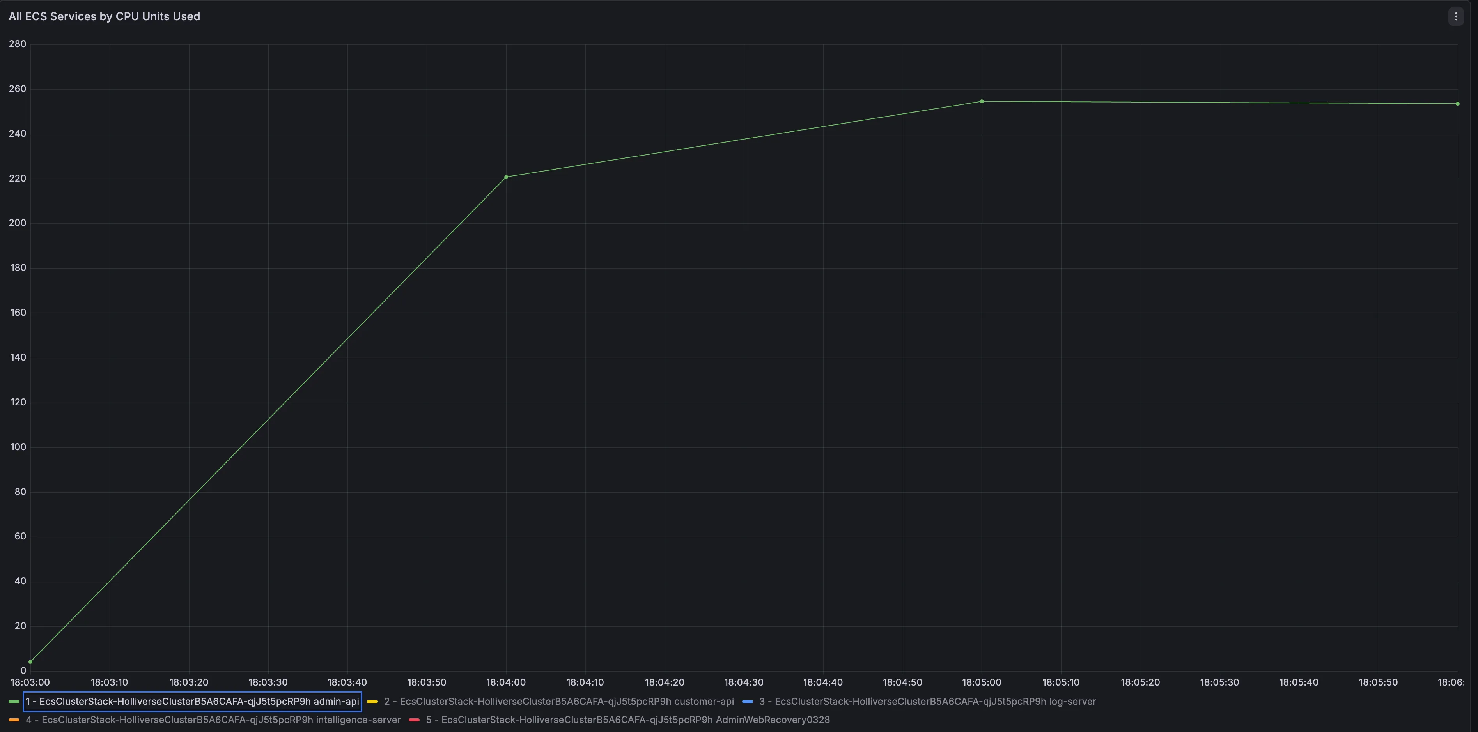Click the 18:04:30 time axis label
Screen dimensions: 1478x732
pyautogui.click(x=744, y=682)
